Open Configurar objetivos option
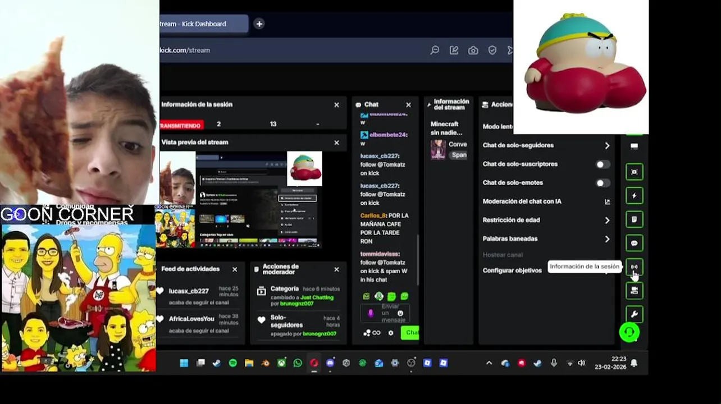Viewport: 721px width, 404px height. [x=512, y=270]
